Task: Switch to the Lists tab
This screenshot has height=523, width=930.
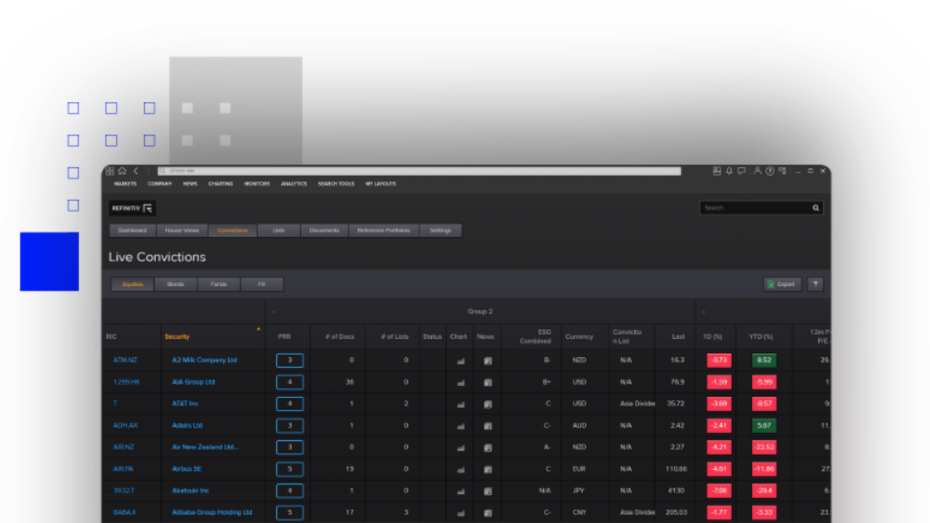Action: tap(279, 230)
